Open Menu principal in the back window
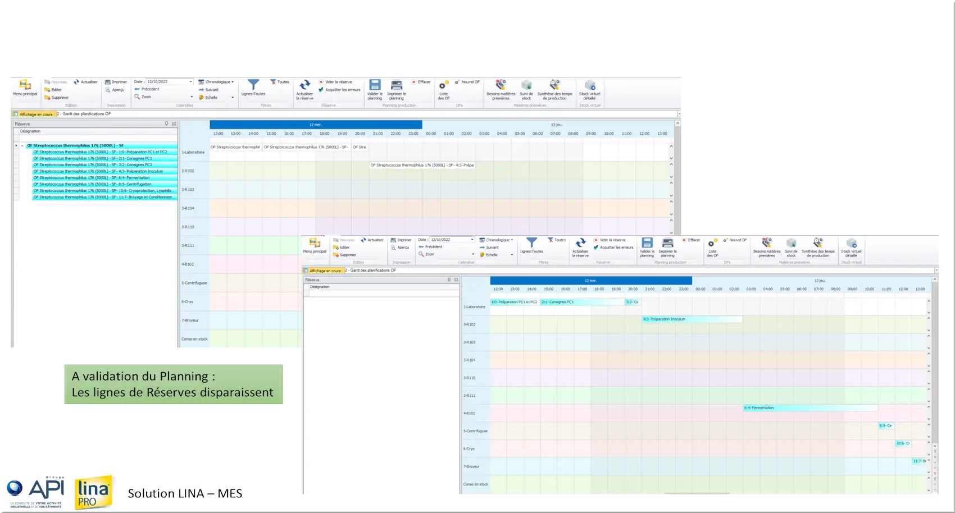Image resolution: width=955 pixels, height=513 pixels. point(25,88)
